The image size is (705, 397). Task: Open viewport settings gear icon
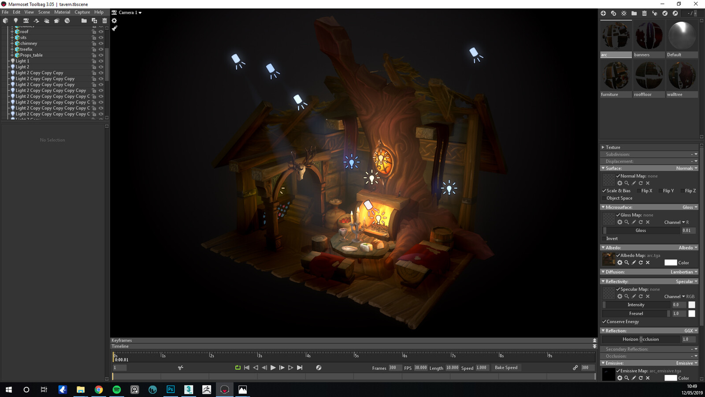click(x=114, y=21)
